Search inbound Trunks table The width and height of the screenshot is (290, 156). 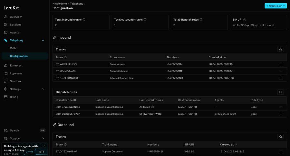[281, 49]
